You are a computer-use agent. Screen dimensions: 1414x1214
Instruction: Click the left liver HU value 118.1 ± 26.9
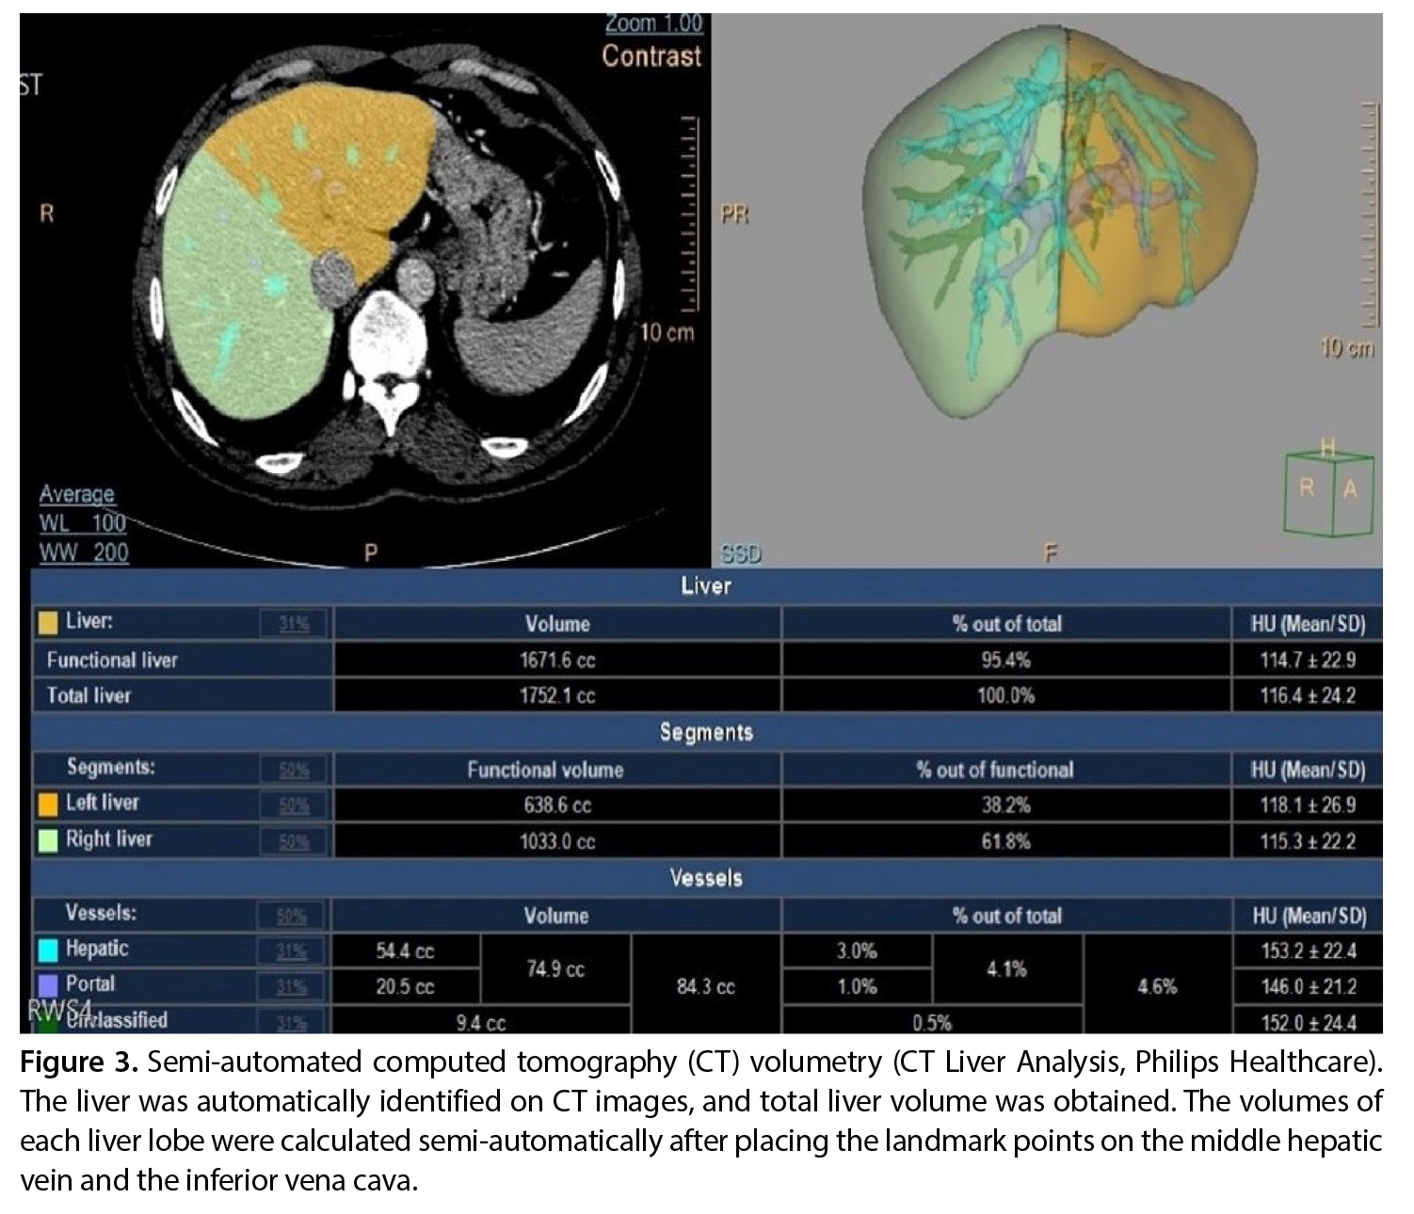(1309, 806)
